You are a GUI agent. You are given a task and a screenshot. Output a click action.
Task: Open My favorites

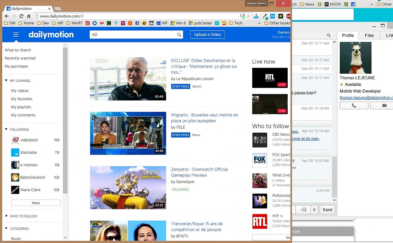[22, 99]
